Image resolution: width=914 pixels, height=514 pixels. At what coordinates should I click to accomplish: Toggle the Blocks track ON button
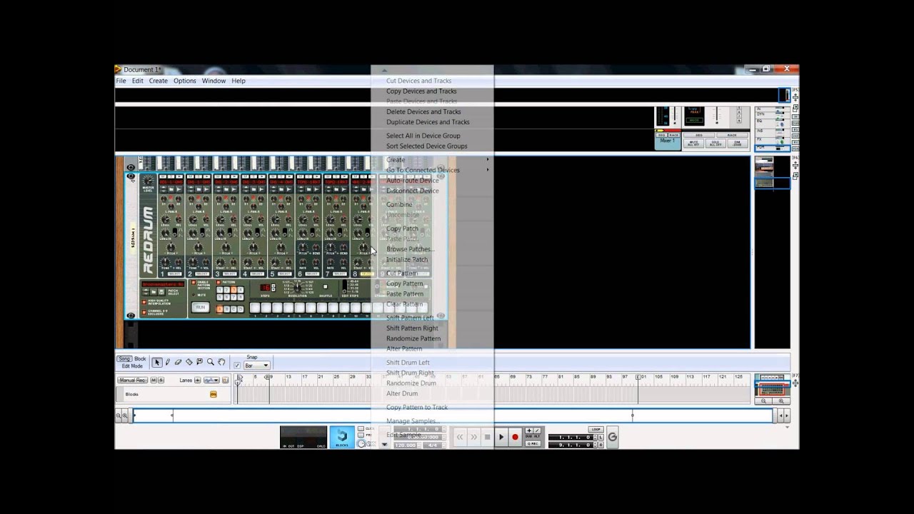214,394
